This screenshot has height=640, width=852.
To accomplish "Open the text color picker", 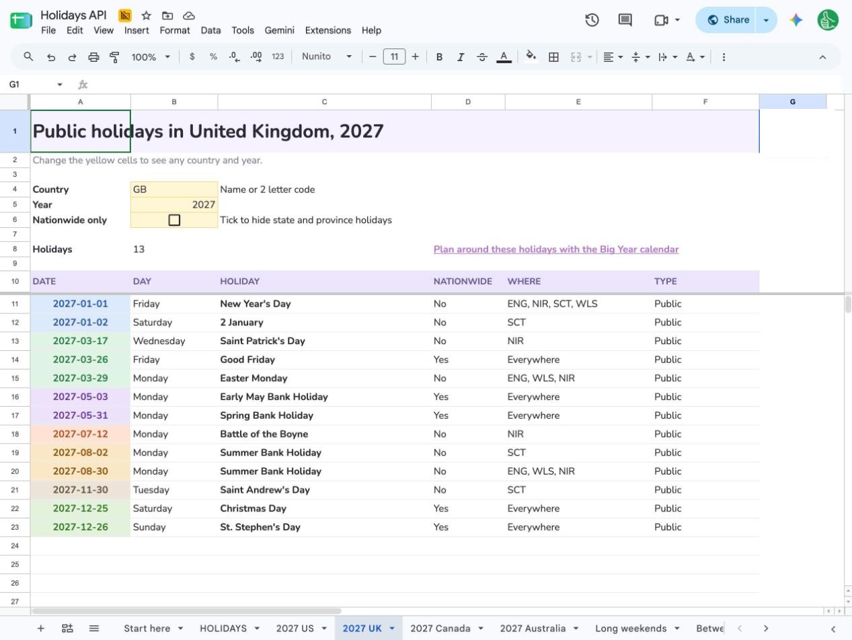I will click(x=504, y=57).
